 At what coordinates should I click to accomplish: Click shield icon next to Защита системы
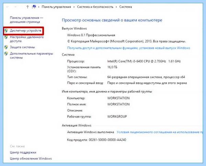point(6,47)
